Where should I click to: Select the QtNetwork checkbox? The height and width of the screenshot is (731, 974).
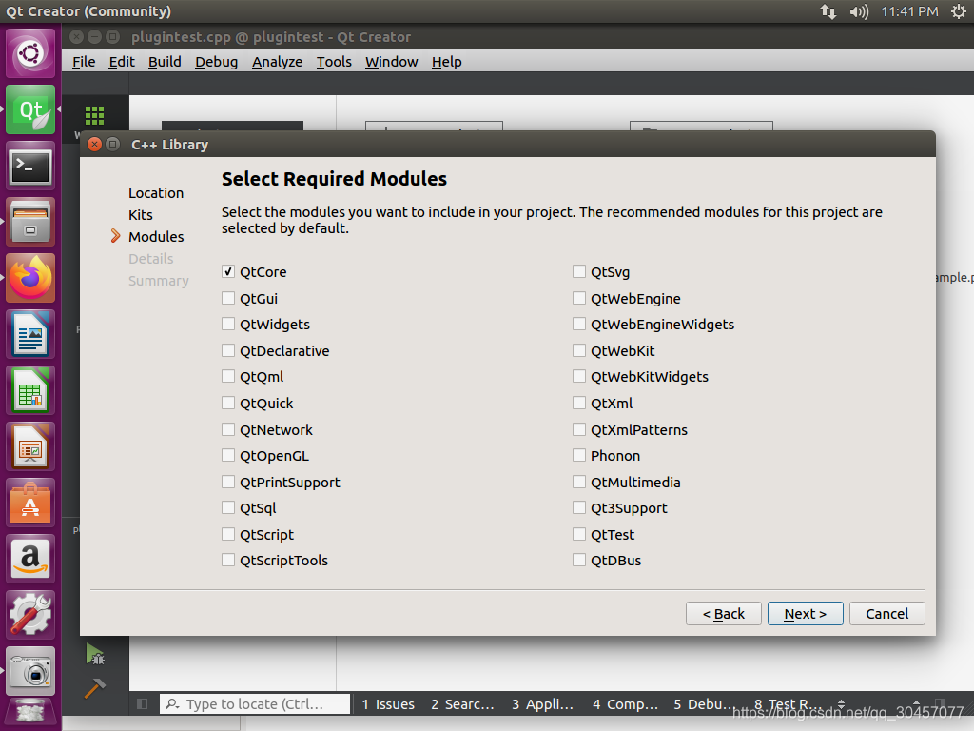pos(228,429)
